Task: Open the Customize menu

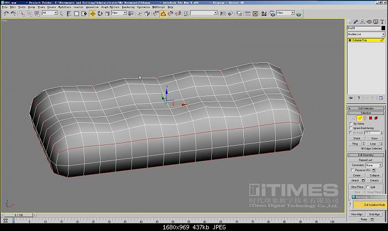Action: 143,7
